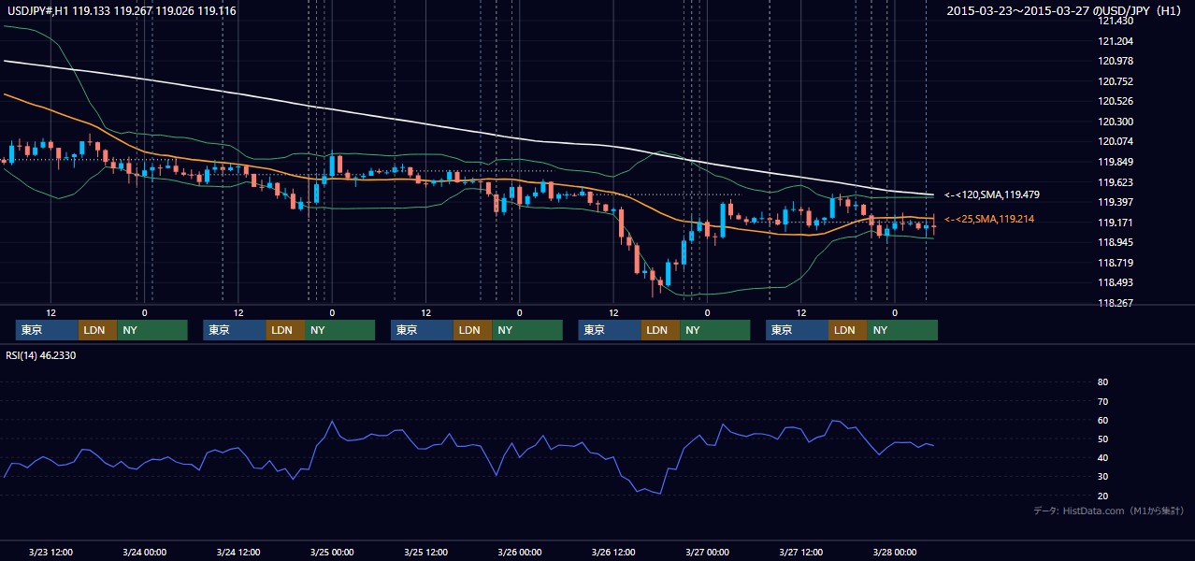The image size is (1195, 561).
Task: Click RSI axis level 40
Action: 1102,457
